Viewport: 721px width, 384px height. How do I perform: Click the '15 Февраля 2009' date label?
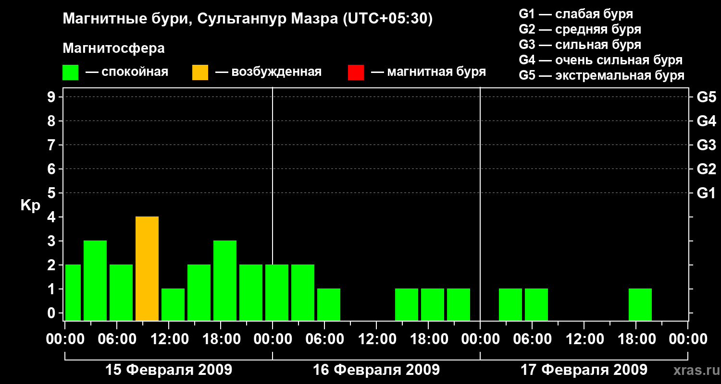[x=169, y=370]
